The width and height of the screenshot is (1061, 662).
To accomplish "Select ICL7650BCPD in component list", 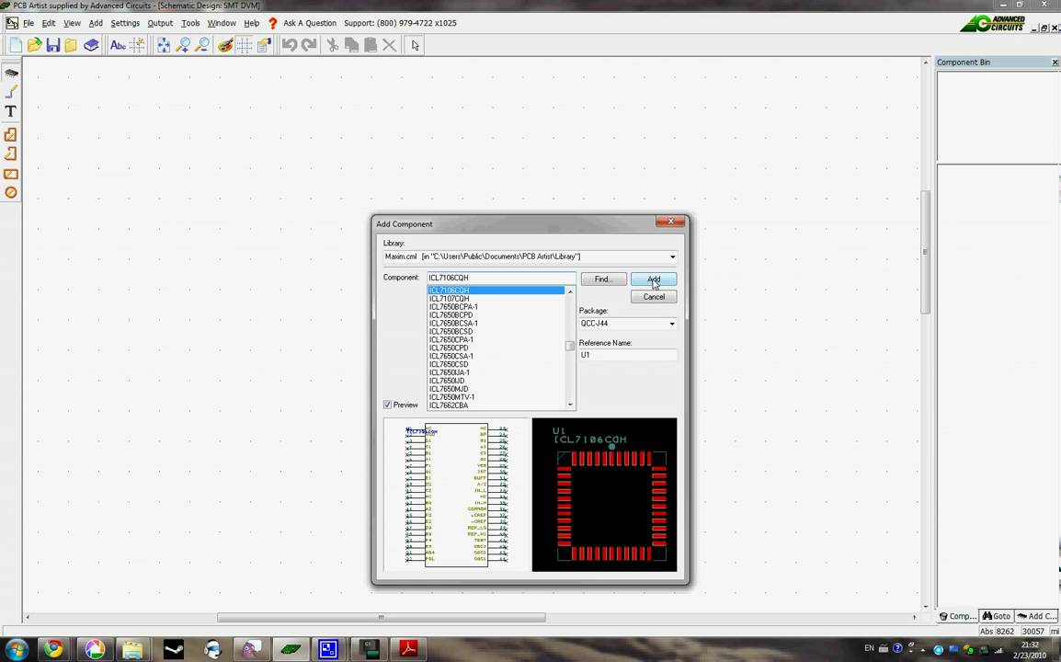I will tap(451, 314).
